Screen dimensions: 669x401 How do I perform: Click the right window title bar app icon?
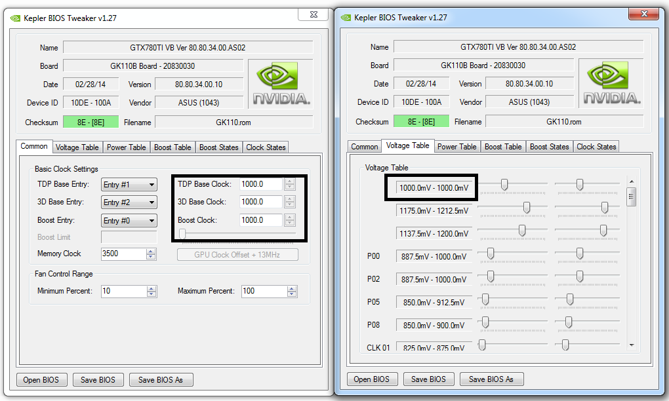point(346,18)
